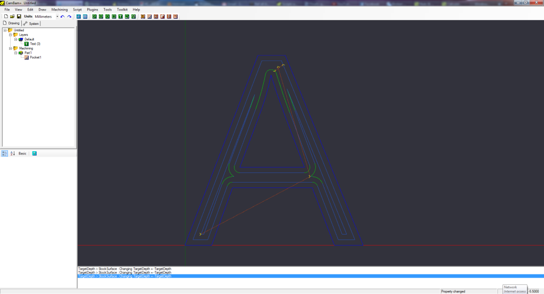
Task: Select the Rectangle draw tool
Action: (114, 16)
